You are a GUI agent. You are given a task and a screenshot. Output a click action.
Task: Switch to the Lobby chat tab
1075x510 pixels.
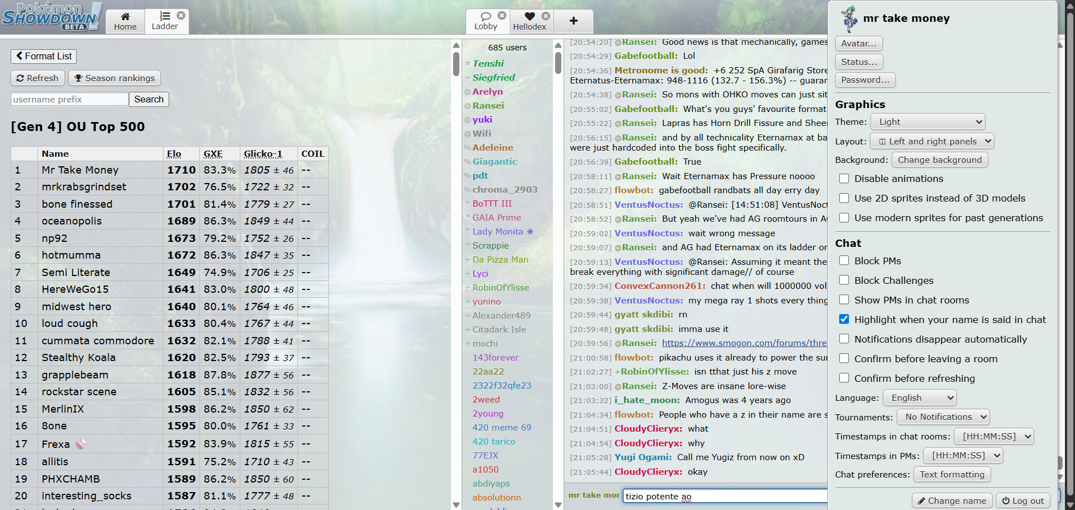click(x=486, y=21)
